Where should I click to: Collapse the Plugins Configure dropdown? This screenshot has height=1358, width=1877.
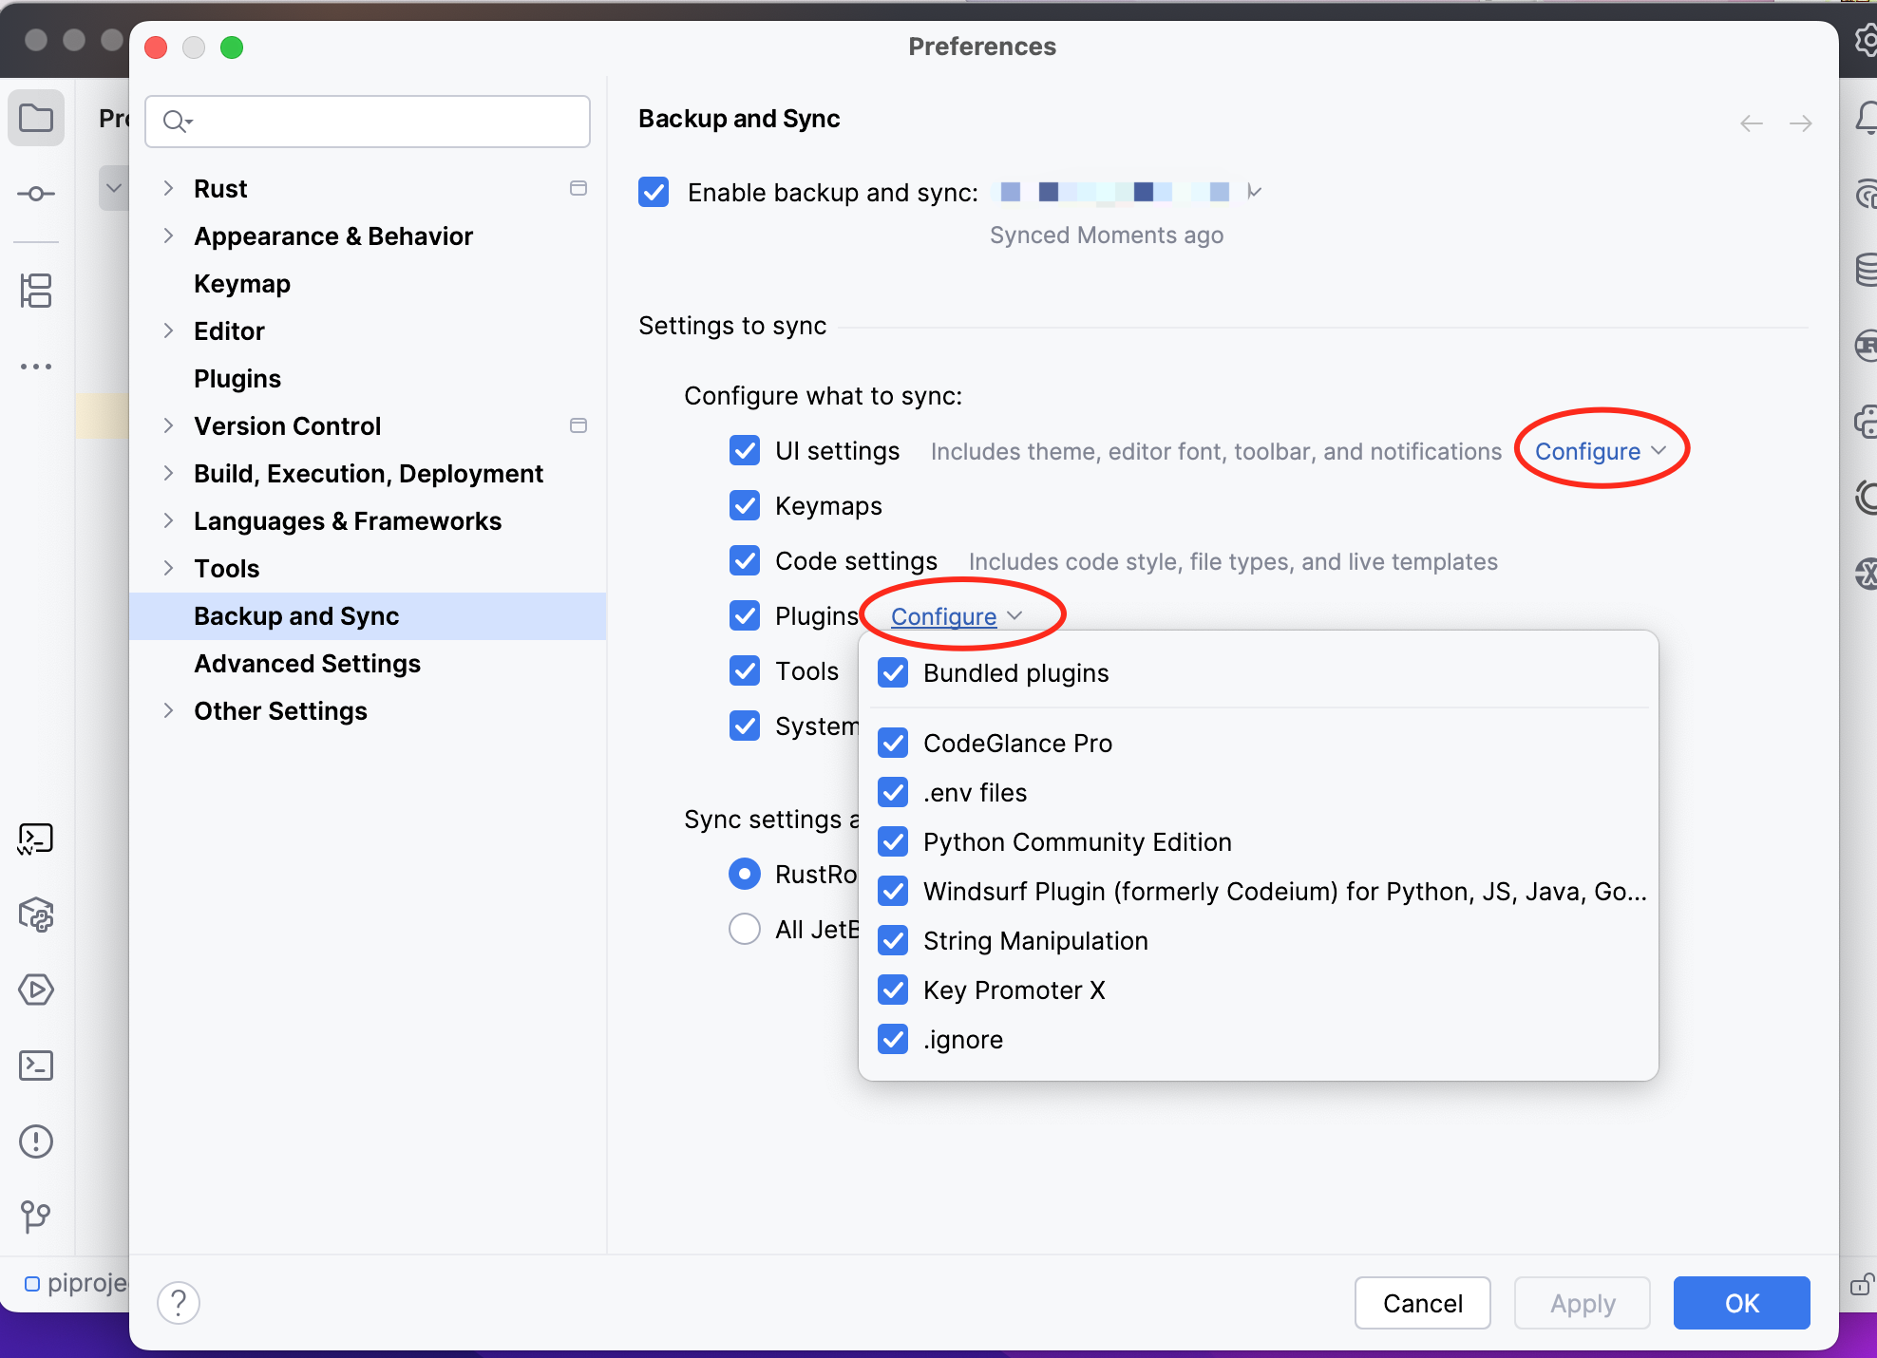coord(957,616)
